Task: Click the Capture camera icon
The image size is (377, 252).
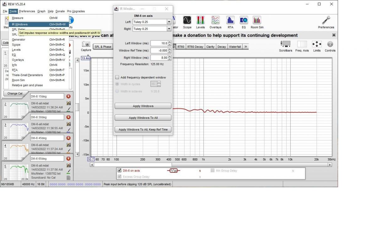Action: click(x=86, y=45)
